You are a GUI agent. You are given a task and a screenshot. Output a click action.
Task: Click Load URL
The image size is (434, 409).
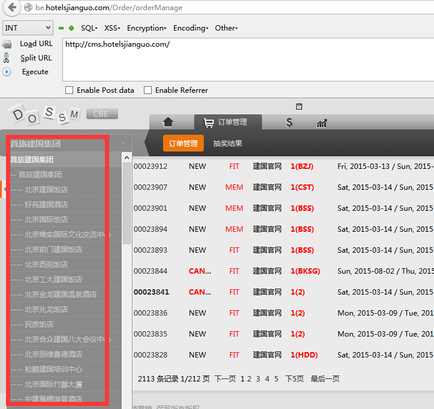(x=36, y=44)
